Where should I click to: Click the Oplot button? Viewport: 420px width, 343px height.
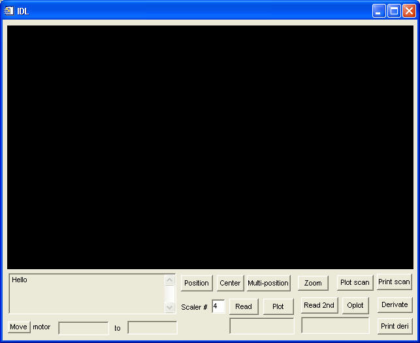click(355, 305)
